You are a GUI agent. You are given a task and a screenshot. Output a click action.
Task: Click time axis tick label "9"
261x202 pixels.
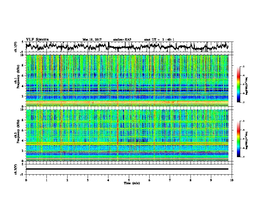pyautogui.click(x=211, y=180)
